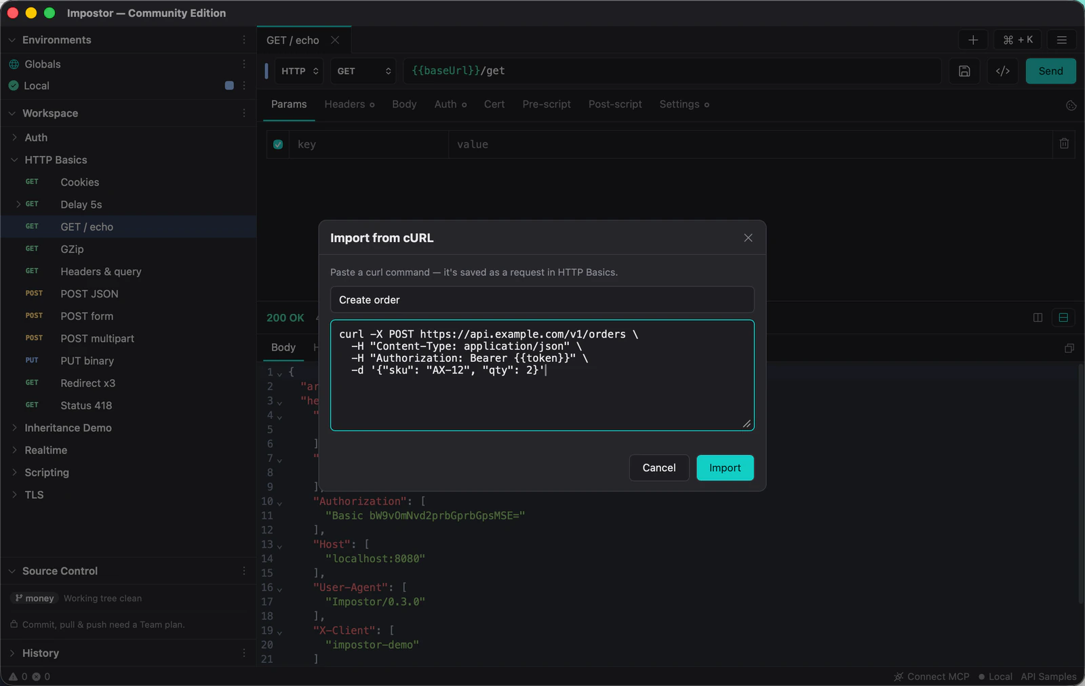Open the code snippet generator icon

(x=1002, y=71)
